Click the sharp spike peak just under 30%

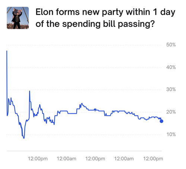pos(29,91)
